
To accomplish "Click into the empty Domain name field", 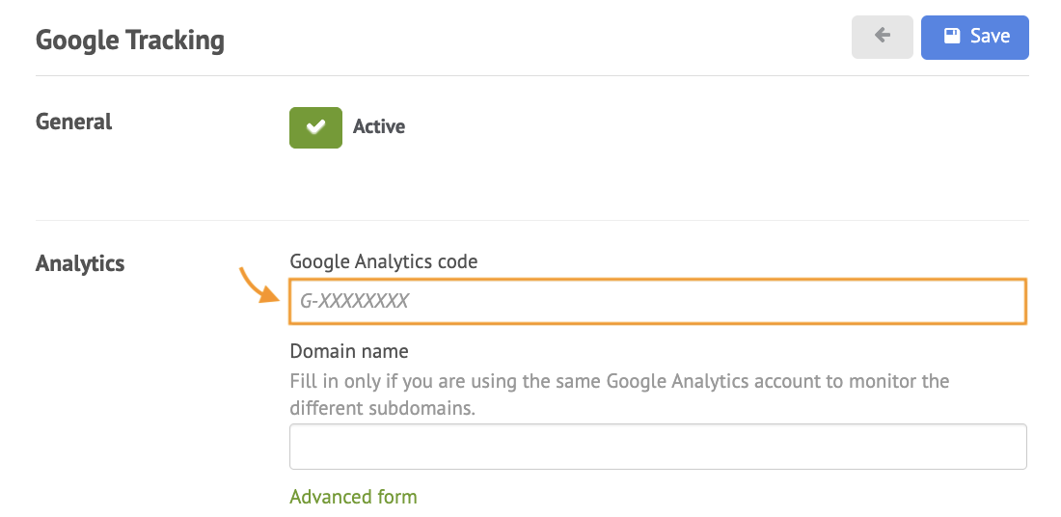I will coord(658,447).
